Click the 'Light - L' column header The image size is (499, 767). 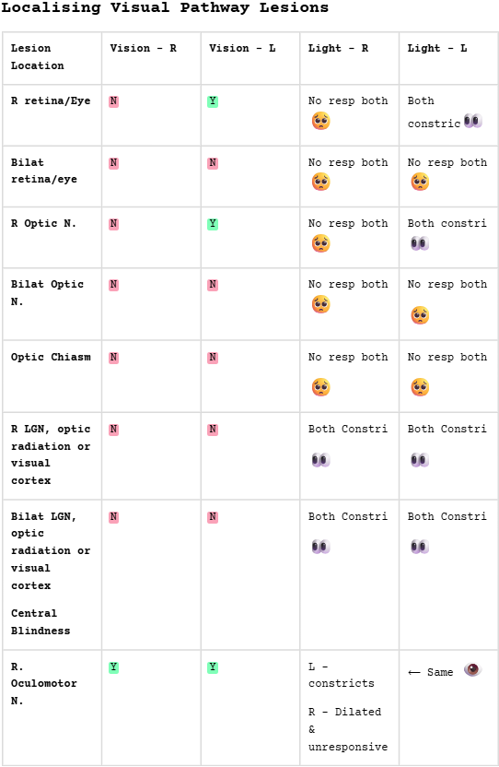(x=437, y=48)
